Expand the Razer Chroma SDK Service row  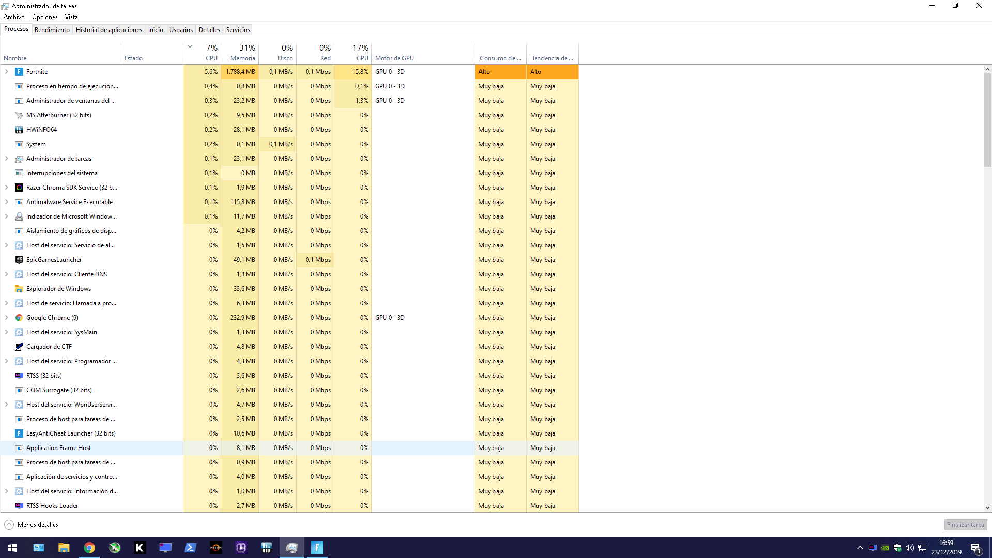(x=6, y=188)
